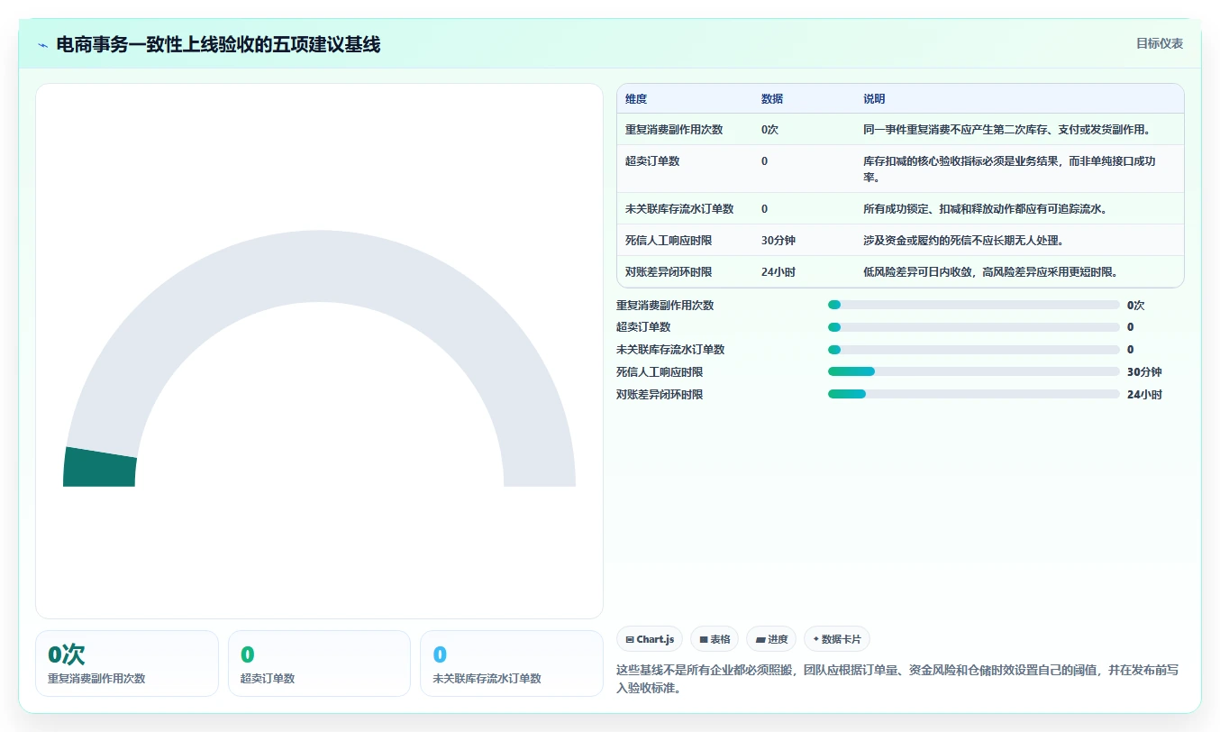Click the Chart.js tag chip
The width and height of the screenshot is (1220, 732).
(650, 639)
